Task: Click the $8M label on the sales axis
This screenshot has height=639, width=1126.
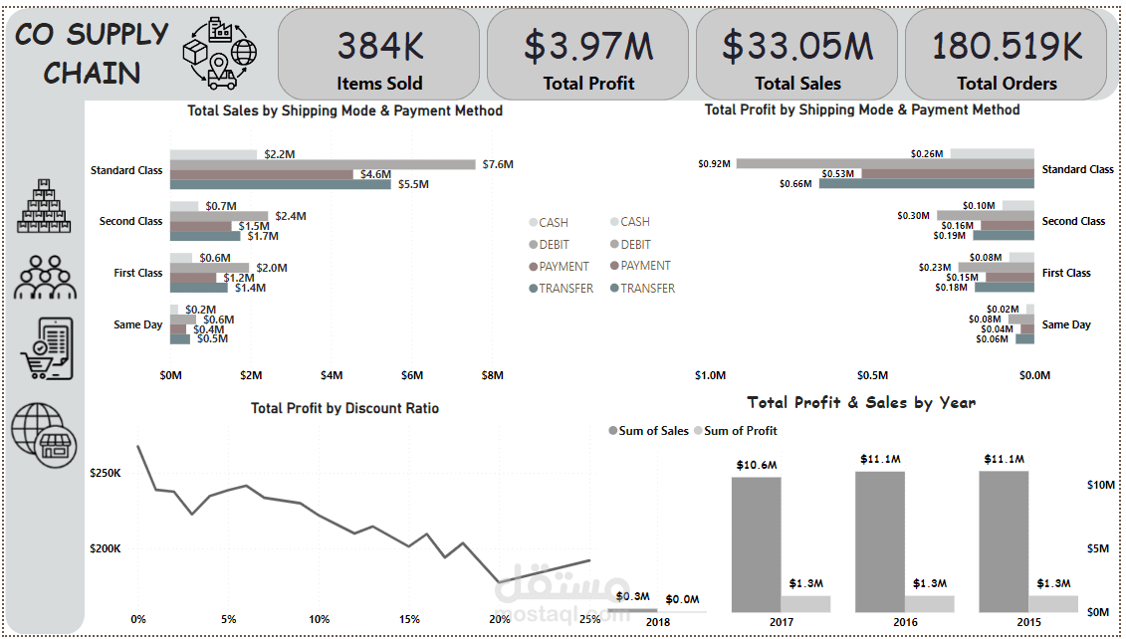Action: click(493, 375)
